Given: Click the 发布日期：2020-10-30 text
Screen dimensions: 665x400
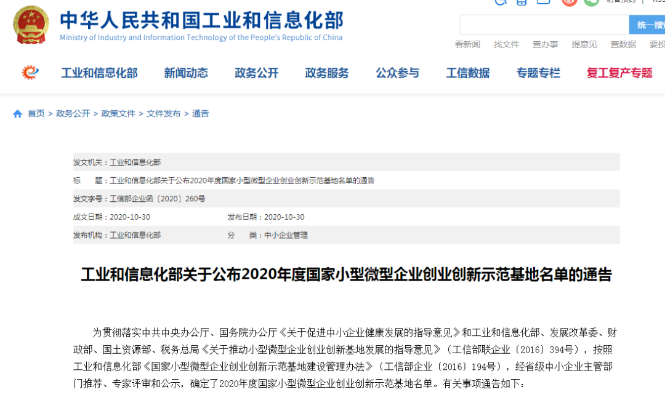Looking at the screenshot, I should pos(266,217).
